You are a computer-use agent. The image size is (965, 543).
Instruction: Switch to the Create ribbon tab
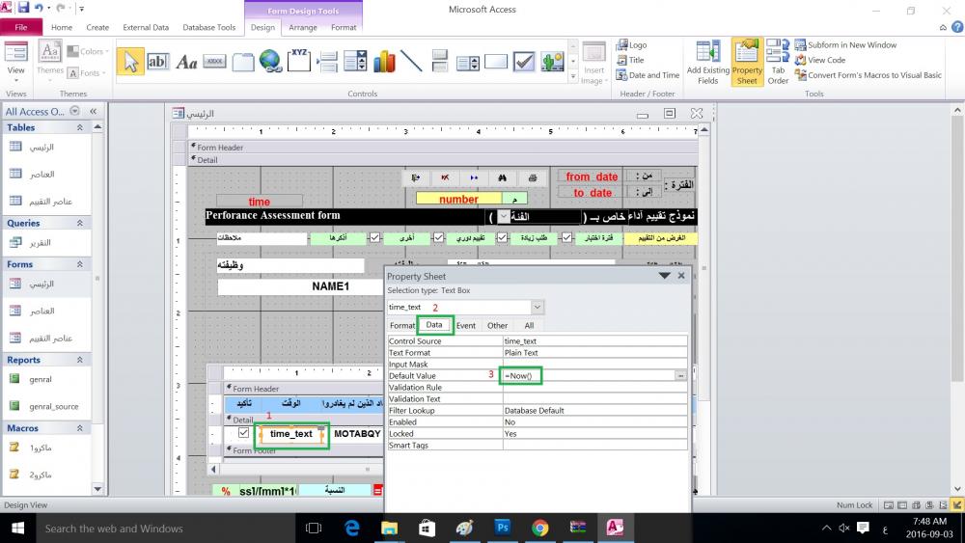click(x=97, y=27)
